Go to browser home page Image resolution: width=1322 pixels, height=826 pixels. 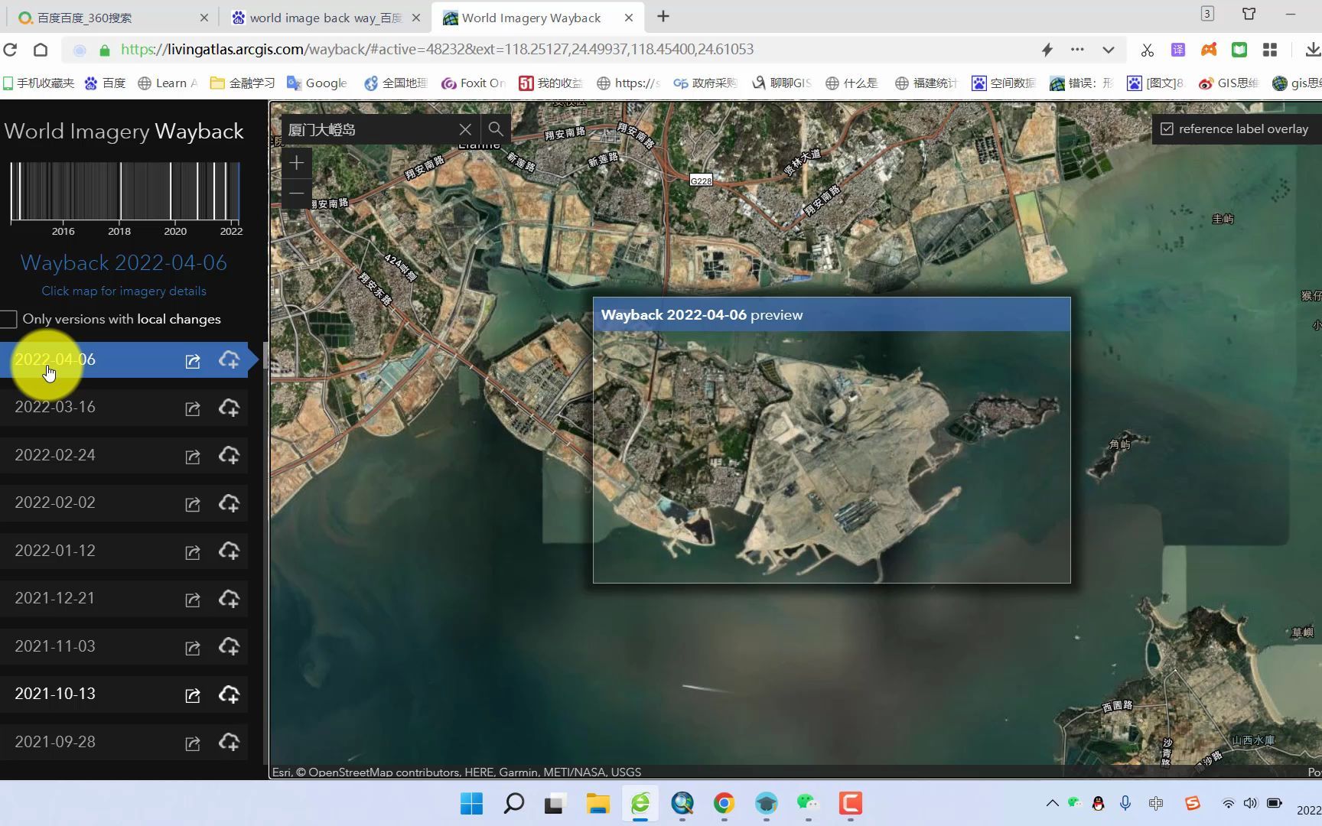[41, 50]
